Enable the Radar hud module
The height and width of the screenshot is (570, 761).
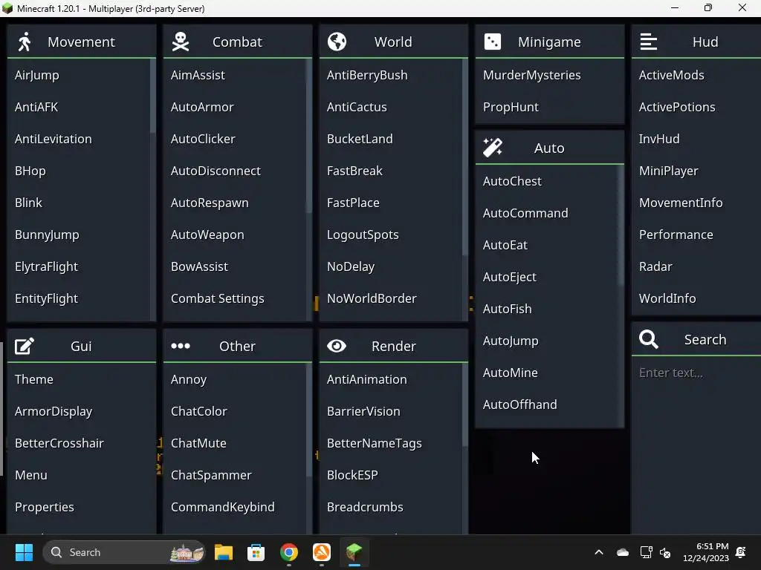click(x=696, y=266)
